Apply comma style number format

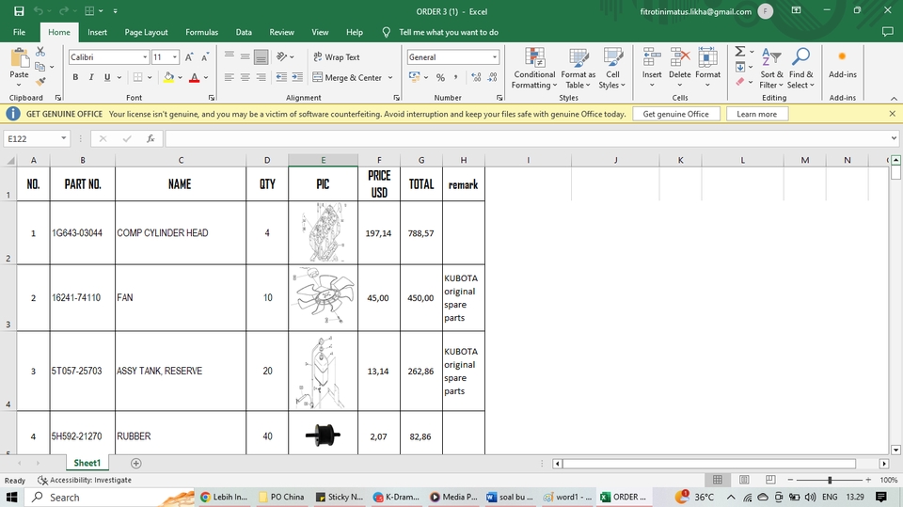(x=455, y=77)
